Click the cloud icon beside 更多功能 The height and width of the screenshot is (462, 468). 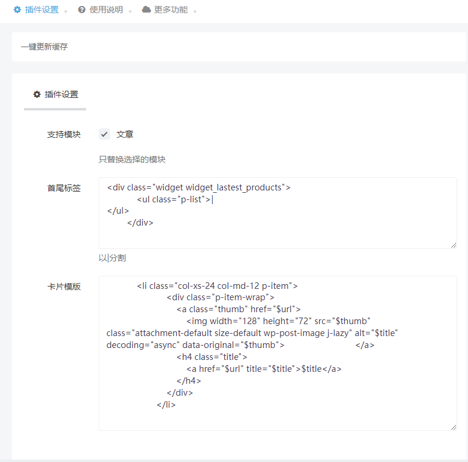[146, 10]
